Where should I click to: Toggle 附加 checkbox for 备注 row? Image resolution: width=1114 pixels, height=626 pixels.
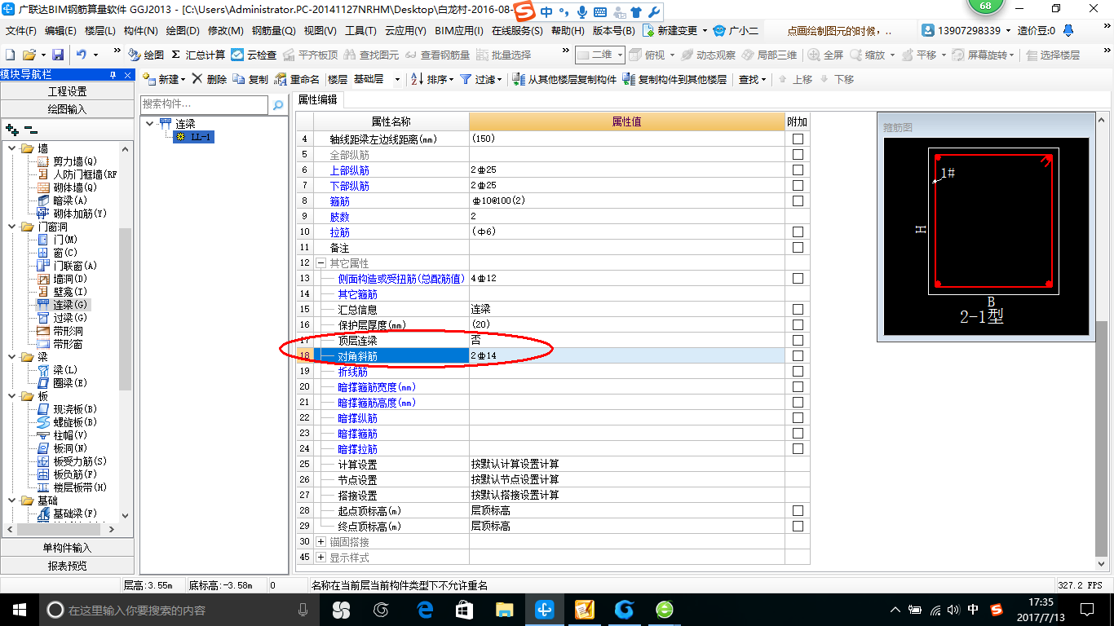click(798, 248)
